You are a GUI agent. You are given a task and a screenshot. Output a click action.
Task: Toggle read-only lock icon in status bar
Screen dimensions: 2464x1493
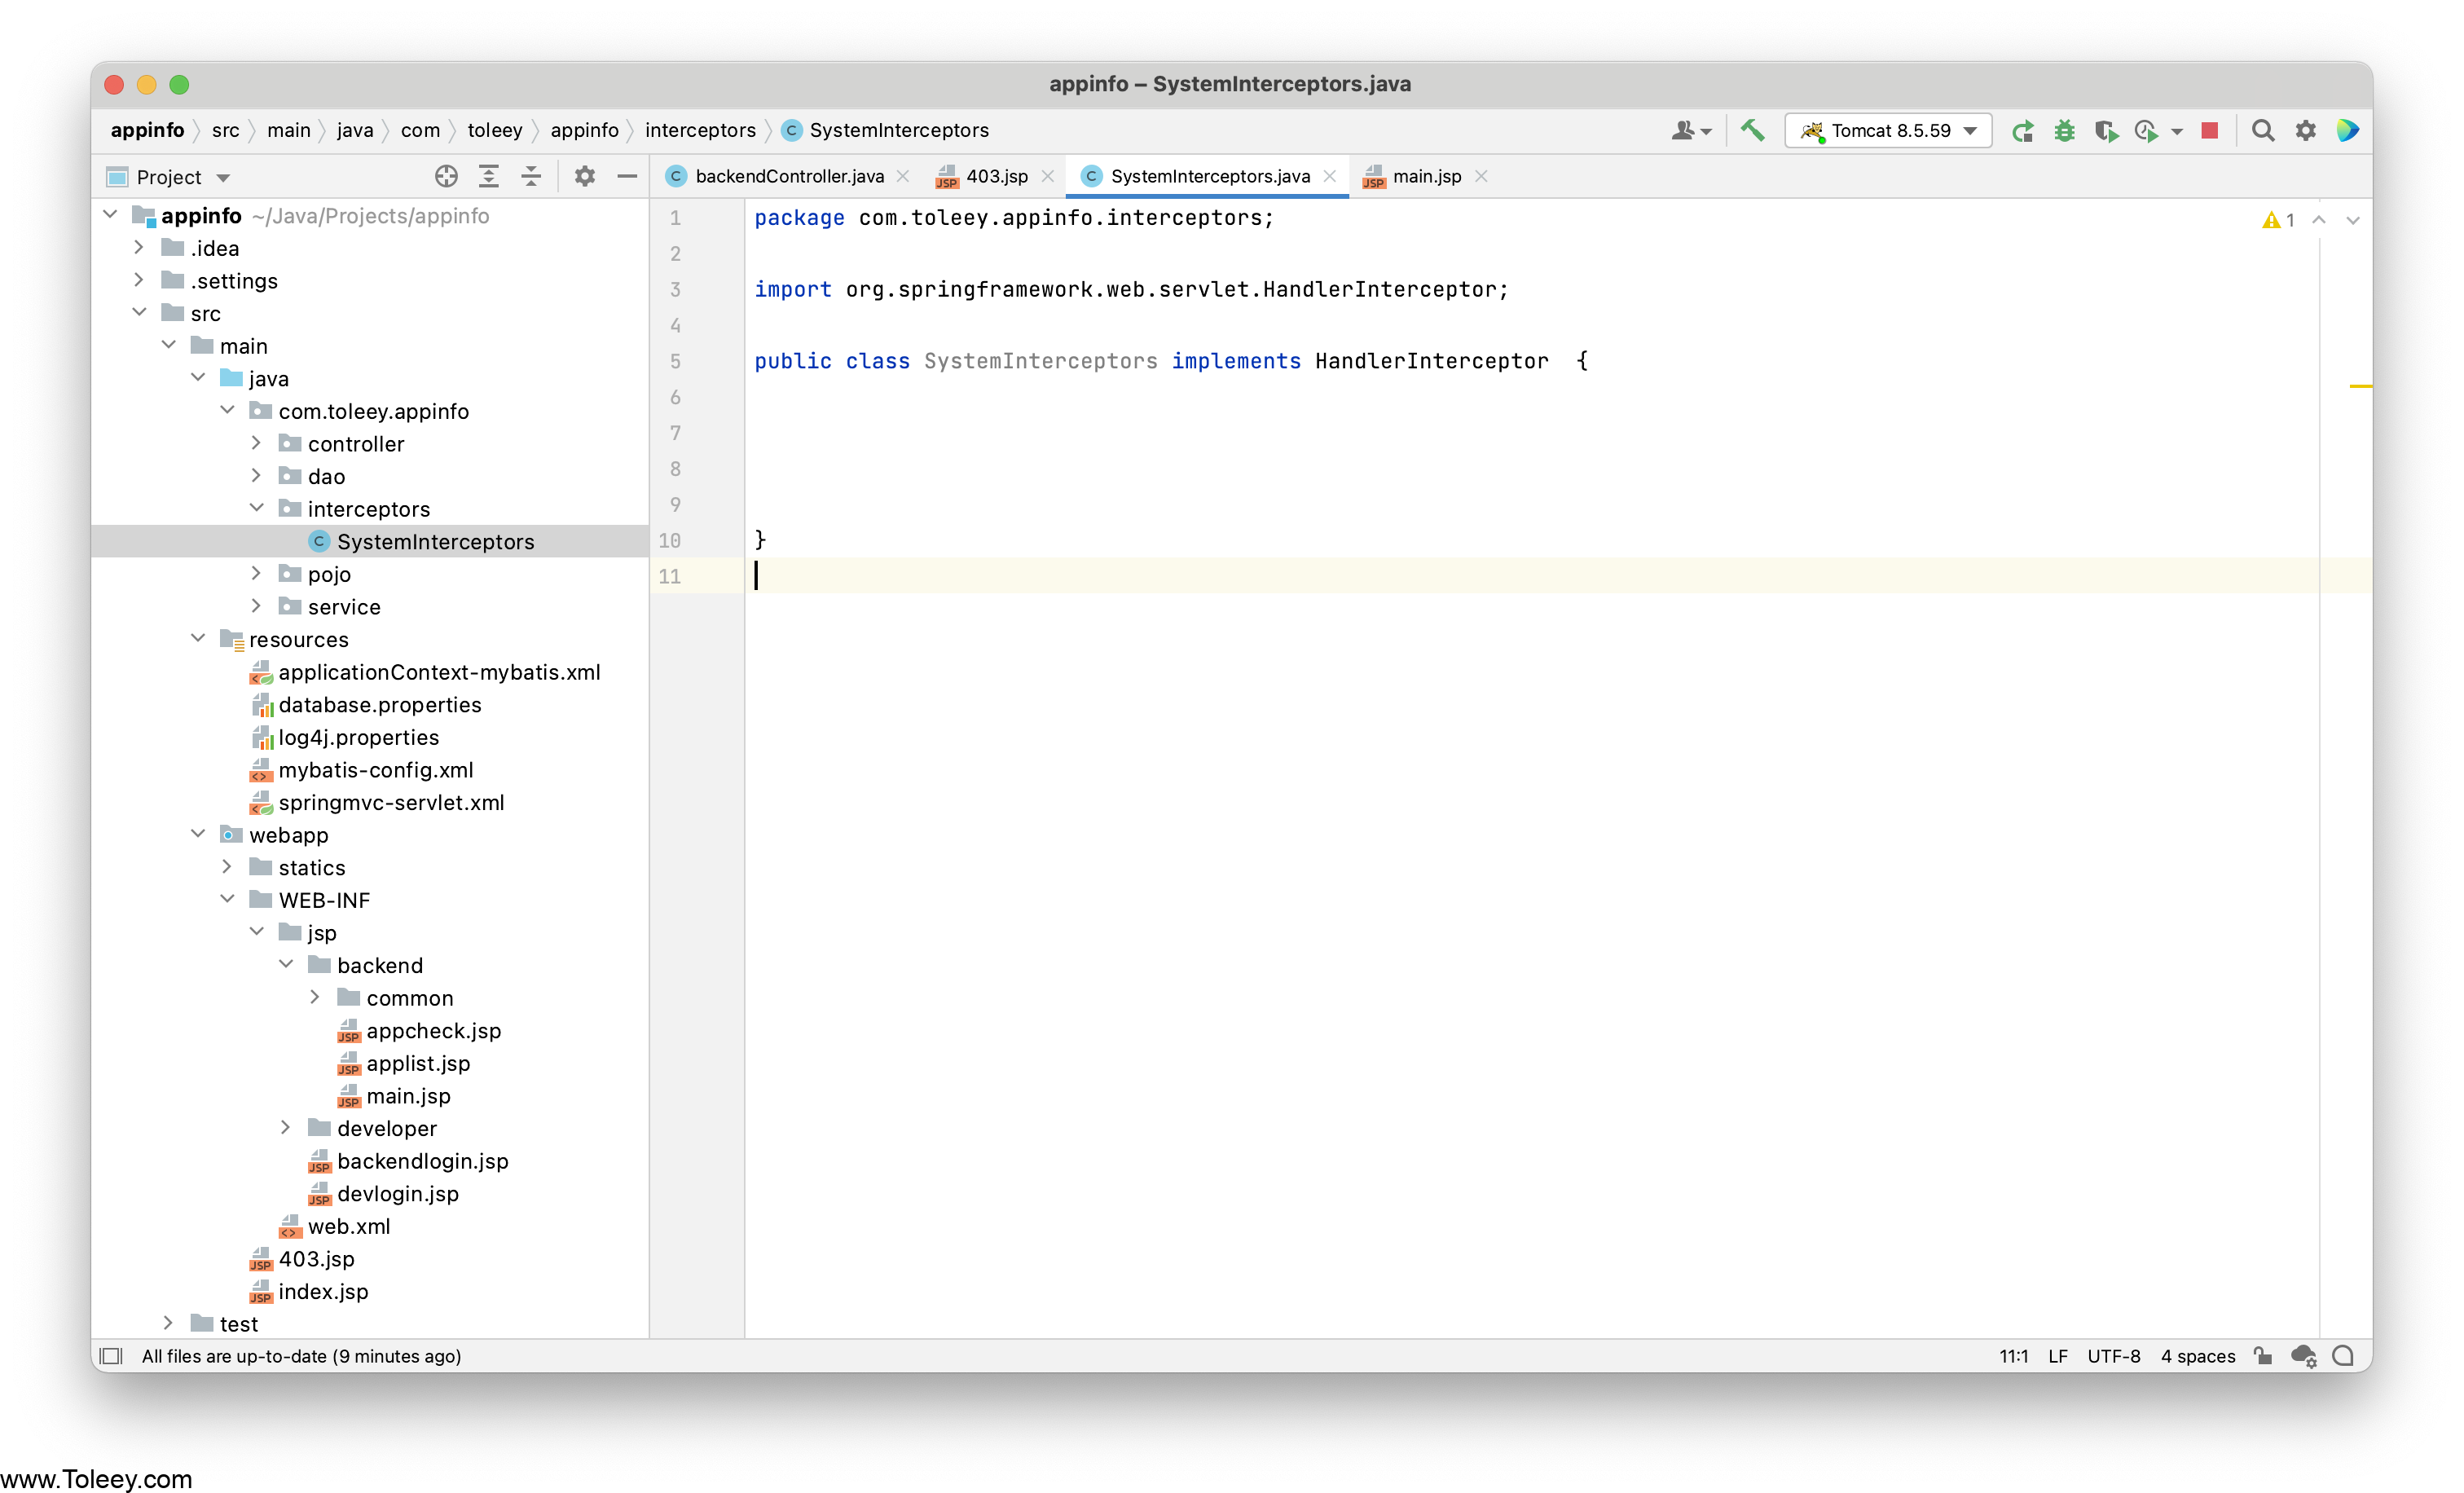(x=2263, y=1356)
